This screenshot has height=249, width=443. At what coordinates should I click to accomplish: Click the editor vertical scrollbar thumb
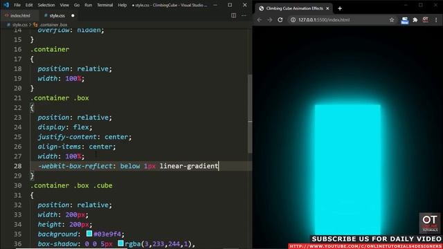(250, 114)
